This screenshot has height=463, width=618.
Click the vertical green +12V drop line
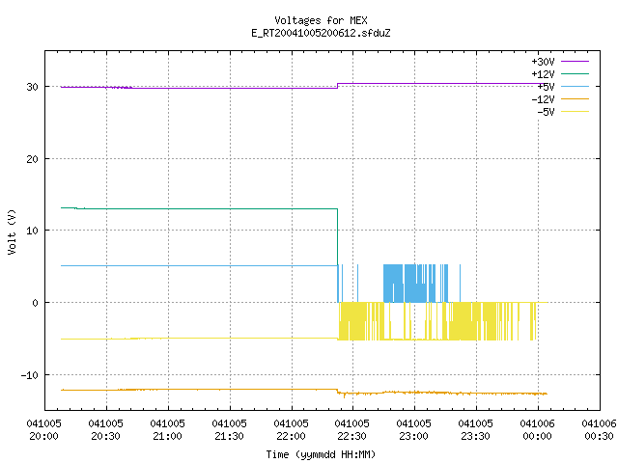(337, 236)
